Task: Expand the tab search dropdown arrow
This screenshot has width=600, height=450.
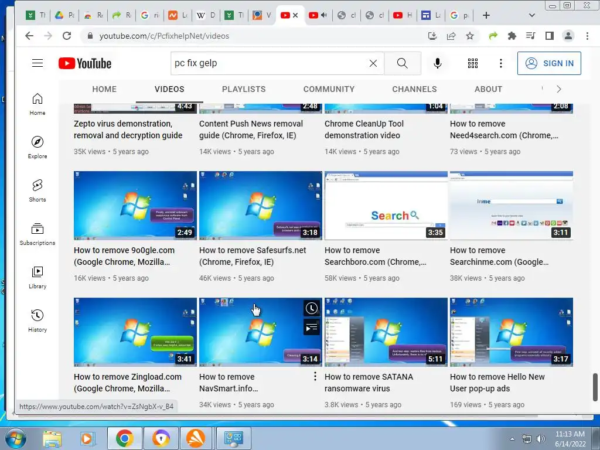Action: coord(532,15)
